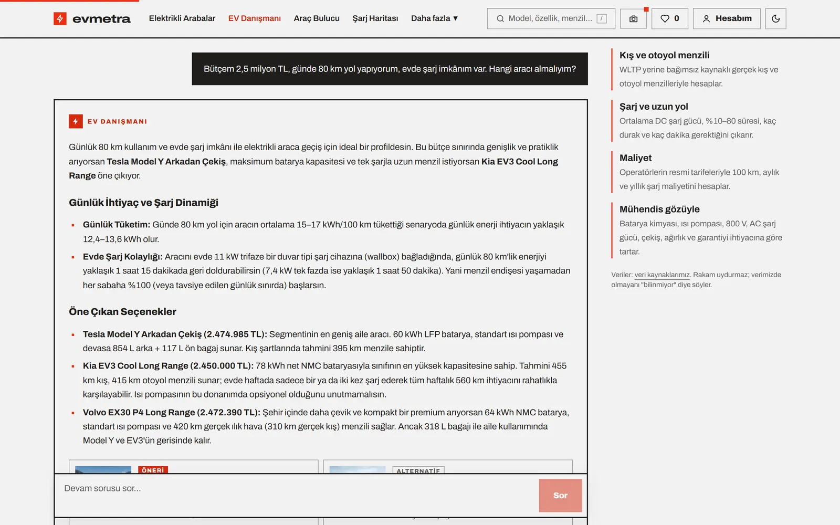Select the Maliyet sidebar heading
Viewport: 840px width, 525px height.
(x=635, y=158)
